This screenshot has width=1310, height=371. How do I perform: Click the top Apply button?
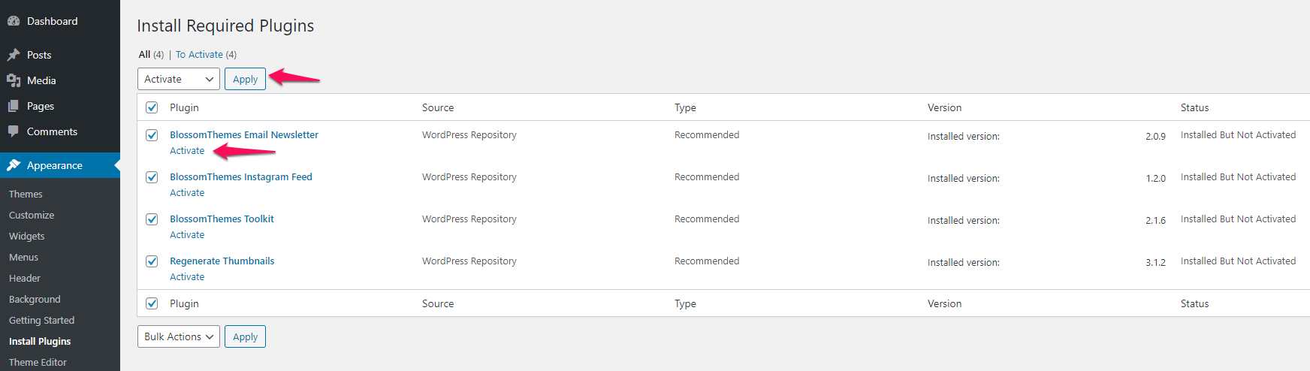point(245,79)
